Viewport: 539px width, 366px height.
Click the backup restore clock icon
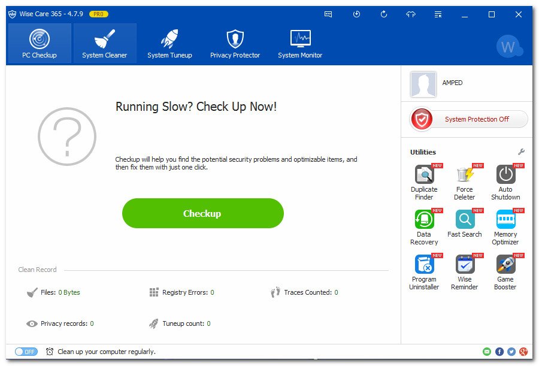click(356, 14)
